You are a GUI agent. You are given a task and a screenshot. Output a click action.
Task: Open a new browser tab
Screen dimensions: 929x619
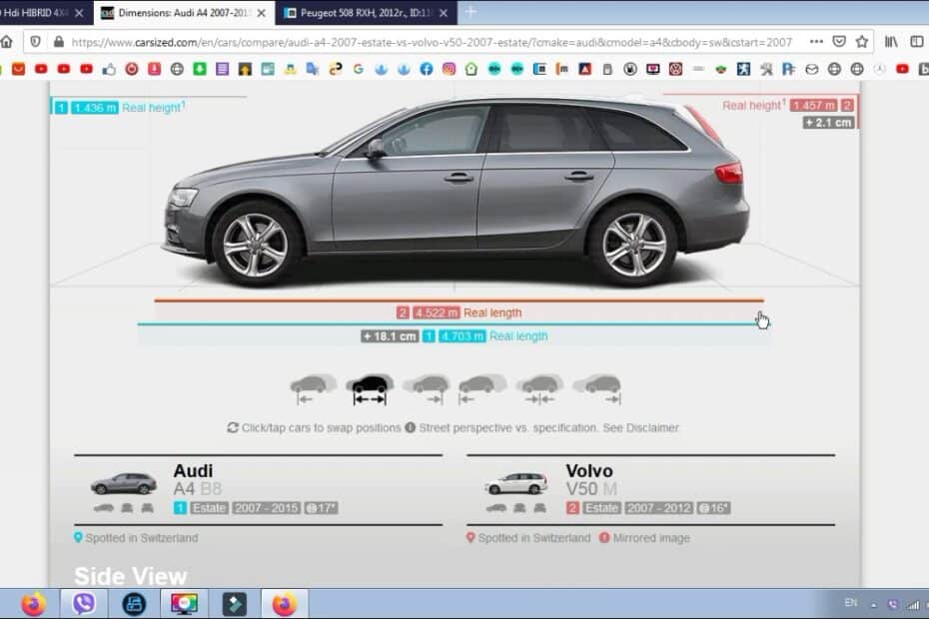[470, 12]
